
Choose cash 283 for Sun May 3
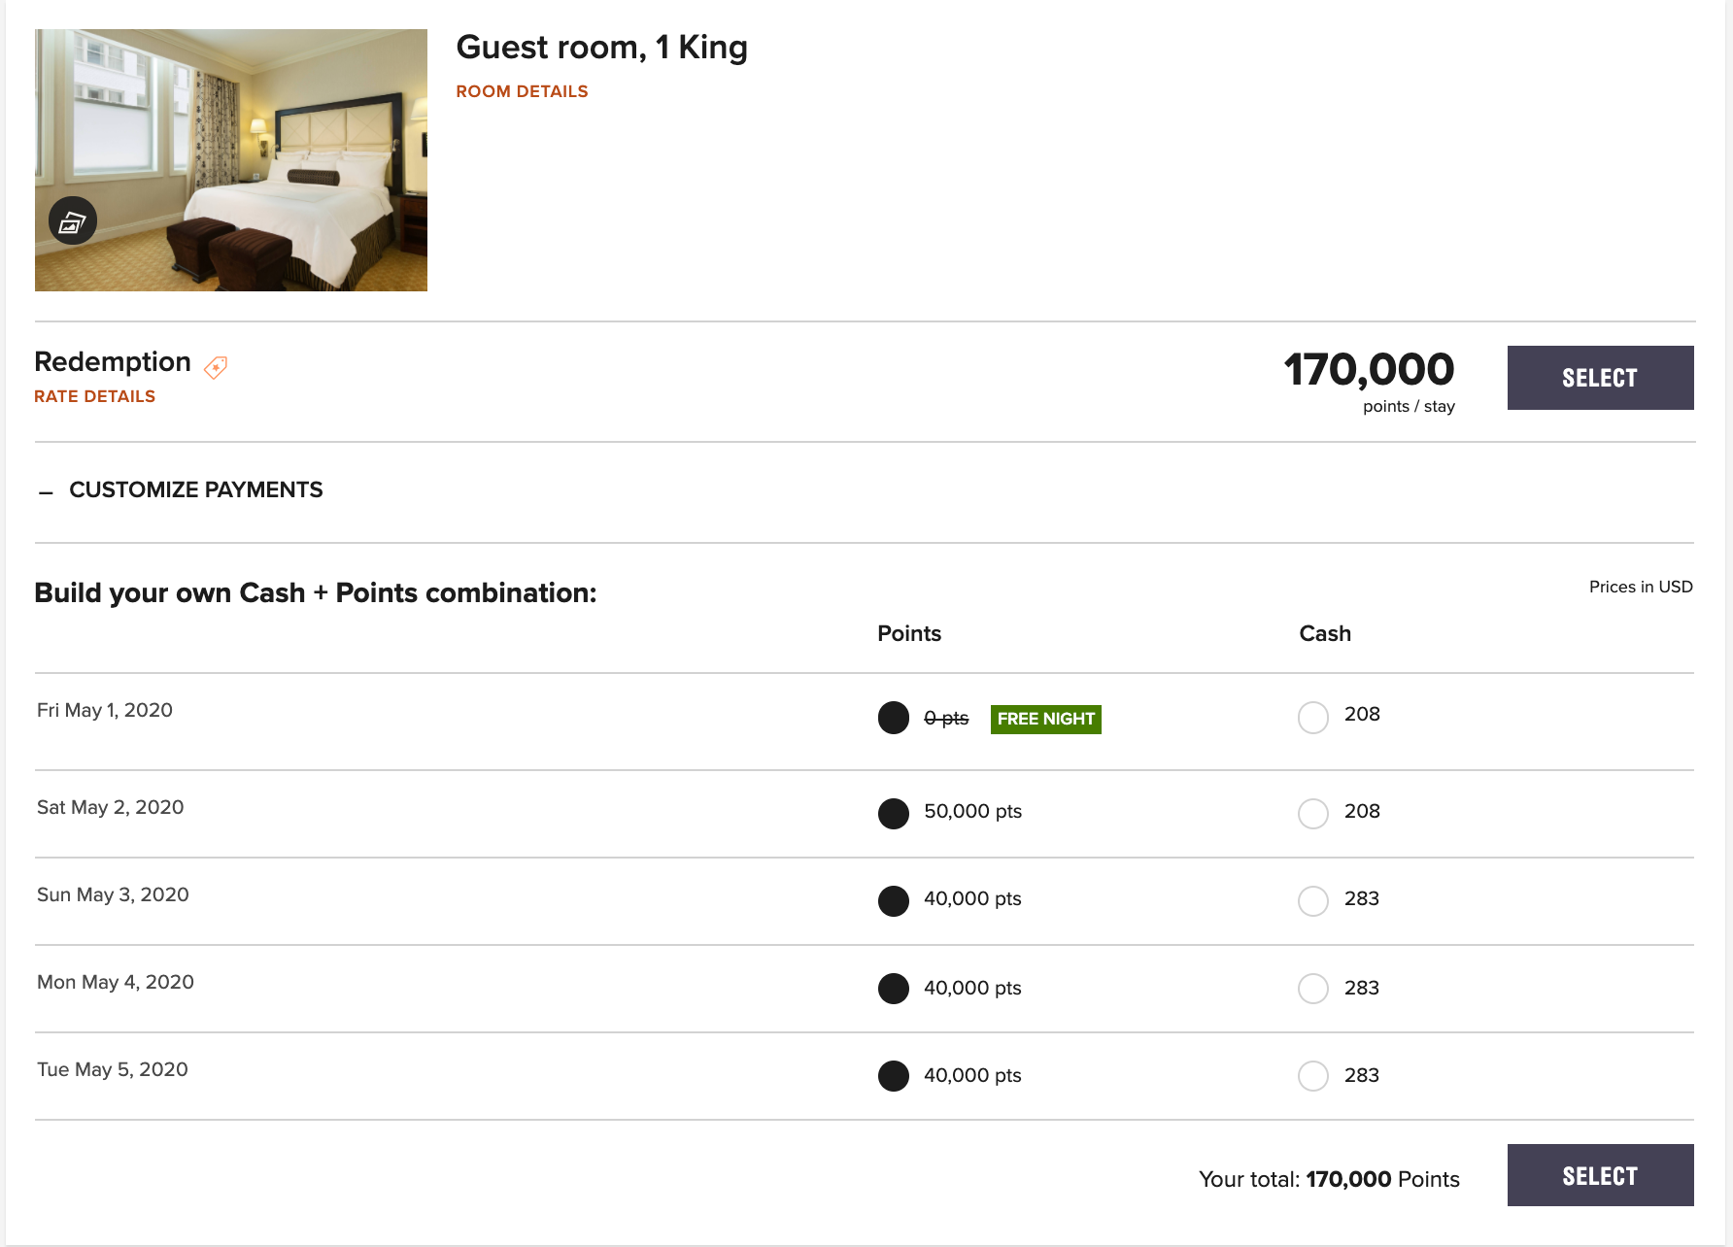1312,900
